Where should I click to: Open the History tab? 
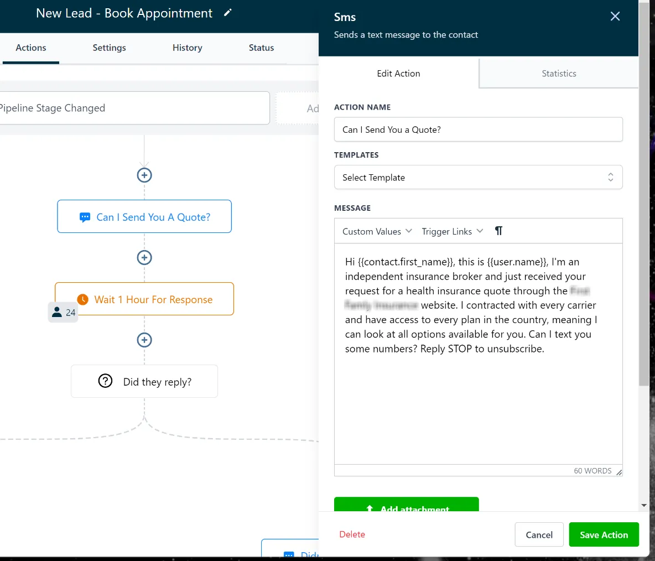click(x=187, y=48)
